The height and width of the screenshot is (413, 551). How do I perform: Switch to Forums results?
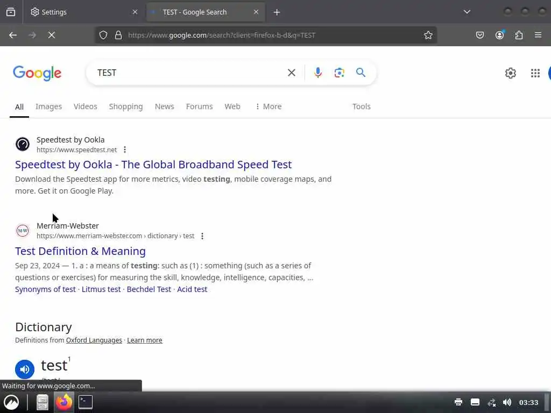coord(199,106)
